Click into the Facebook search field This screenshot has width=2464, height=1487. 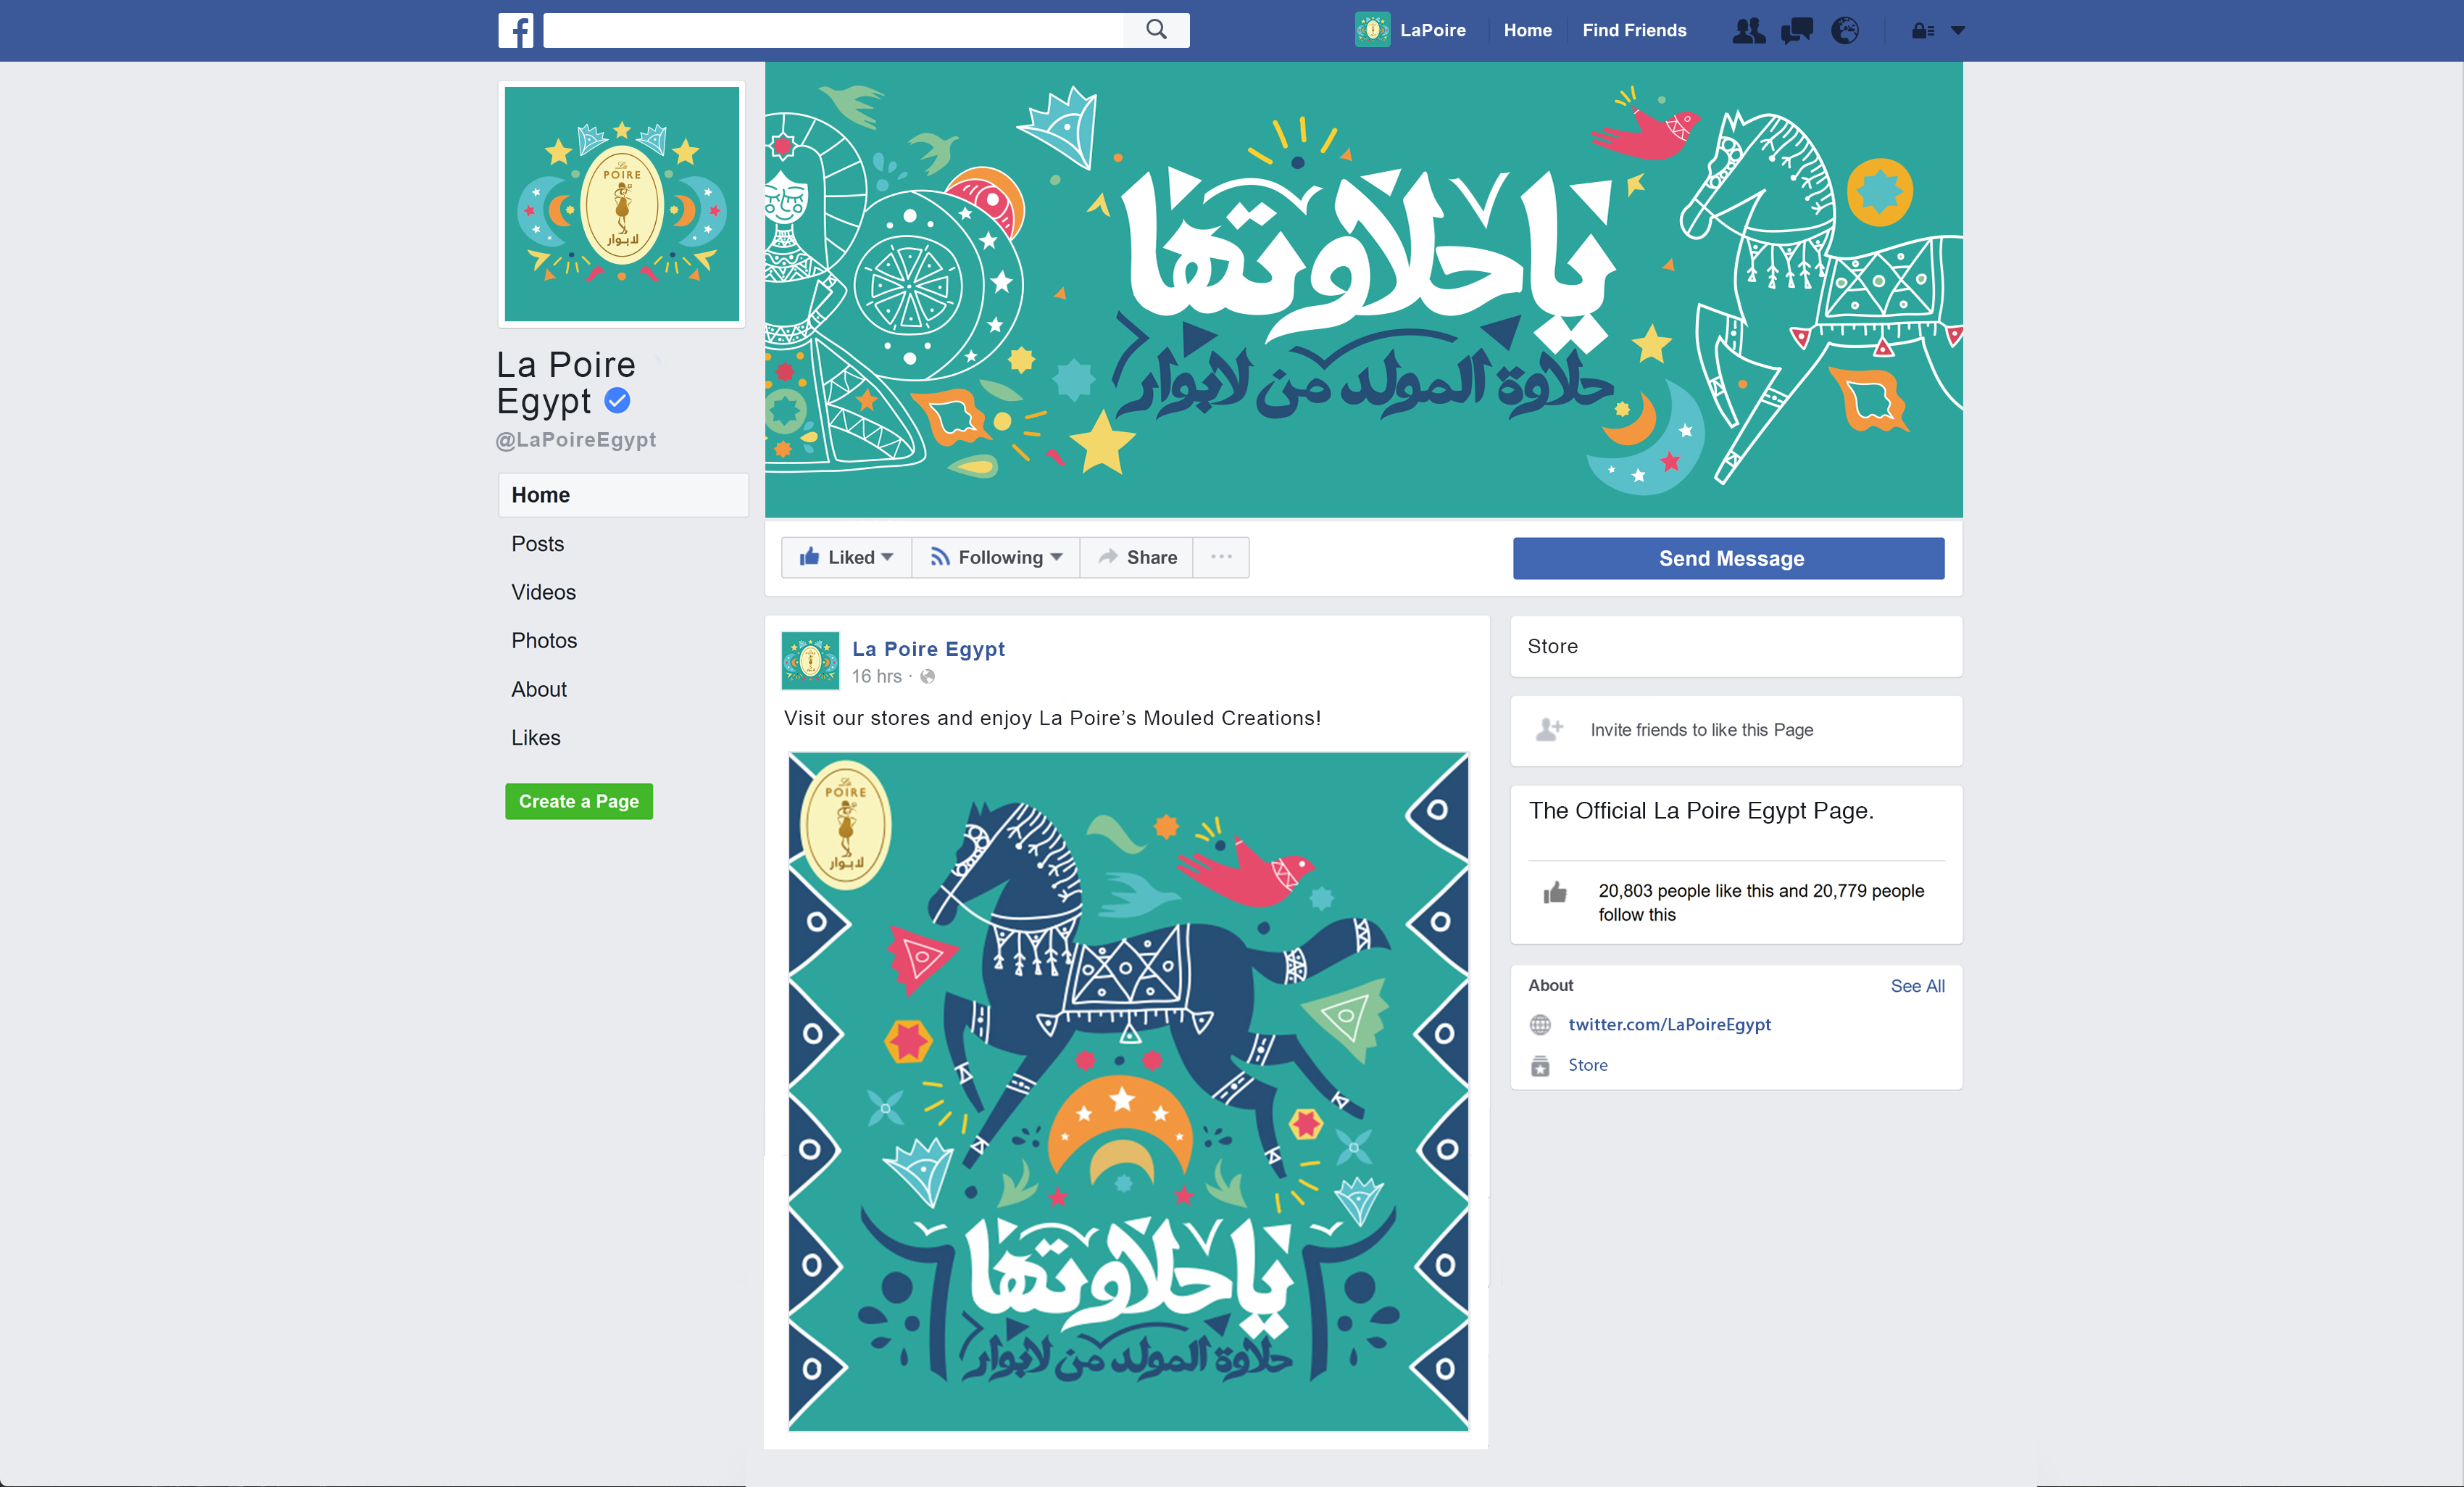833,30
